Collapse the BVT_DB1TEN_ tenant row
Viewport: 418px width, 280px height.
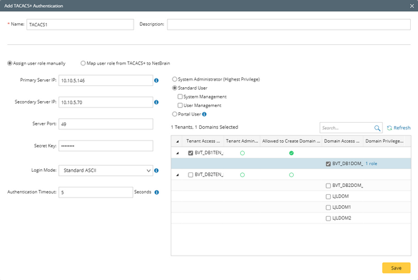tap(177, 153)
